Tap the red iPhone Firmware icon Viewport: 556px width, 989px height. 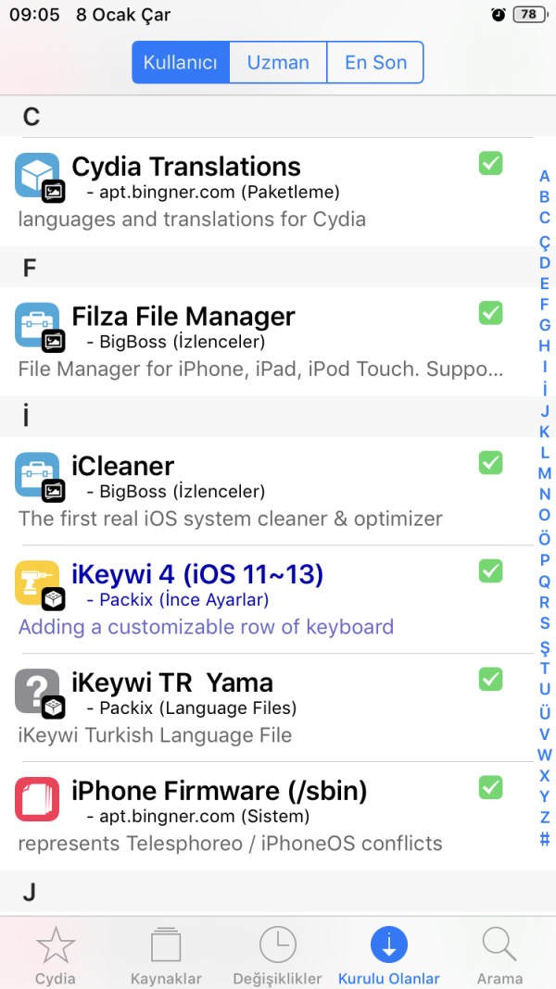tap(37, 799)
